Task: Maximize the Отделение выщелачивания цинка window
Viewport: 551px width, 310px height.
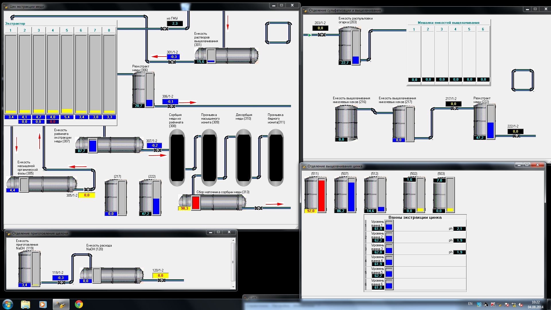Action: point(527,165)
